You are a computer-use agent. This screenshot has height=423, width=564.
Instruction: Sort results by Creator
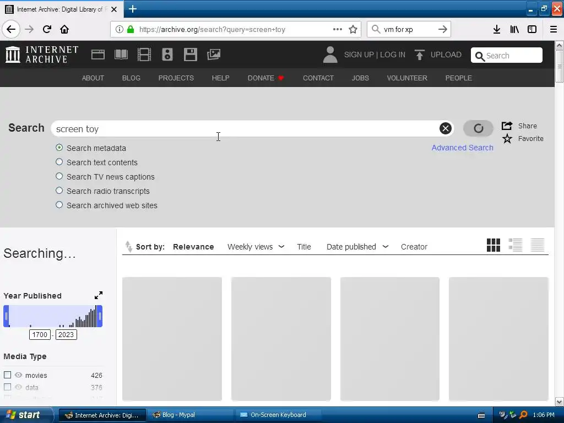(x=414, y=247)
